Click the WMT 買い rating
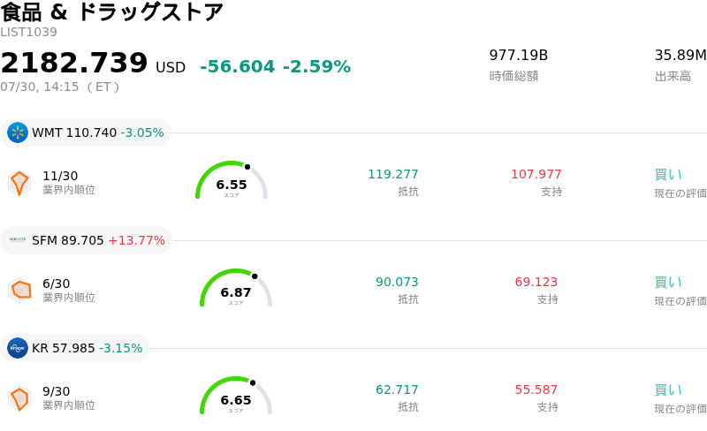Image resolution: width=707 pixels, height=431 pixels. pos(668,175)
